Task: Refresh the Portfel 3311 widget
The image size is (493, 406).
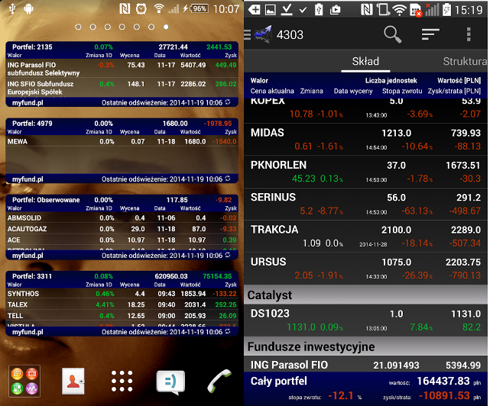Action: coord(228,331)
